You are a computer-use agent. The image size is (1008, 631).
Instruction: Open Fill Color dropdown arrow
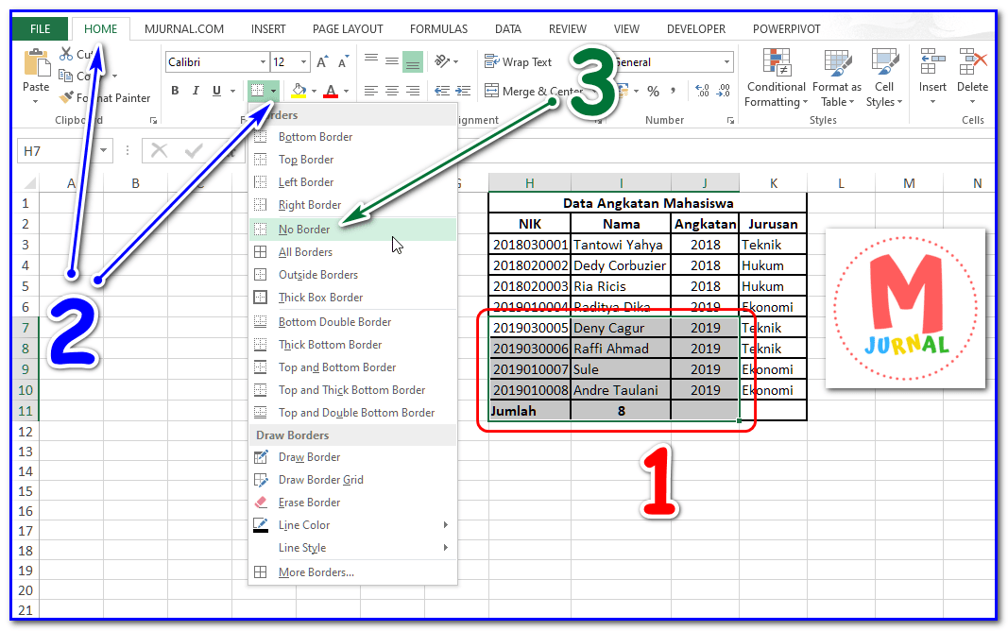[x=315, y=92]
